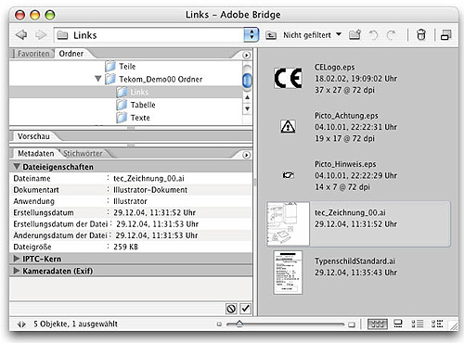Switch to compact mode
The image size is (464, 343).
pyautogui.click(x=445, y=35)
